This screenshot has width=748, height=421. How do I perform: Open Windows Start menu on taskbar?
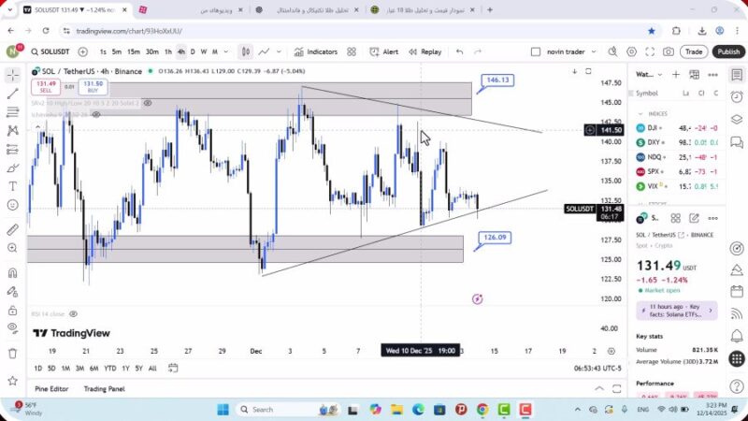(x=223, y=409)
